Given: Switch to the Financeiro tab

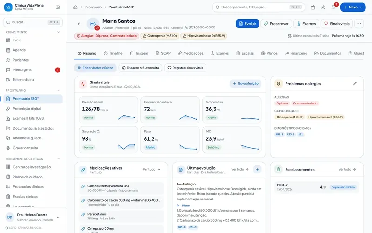Looking at the screenshot, I should pos(296,53).
